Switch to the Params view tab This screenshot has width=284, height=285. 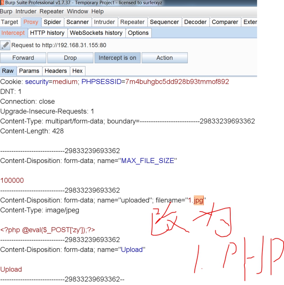click(29, 71)
